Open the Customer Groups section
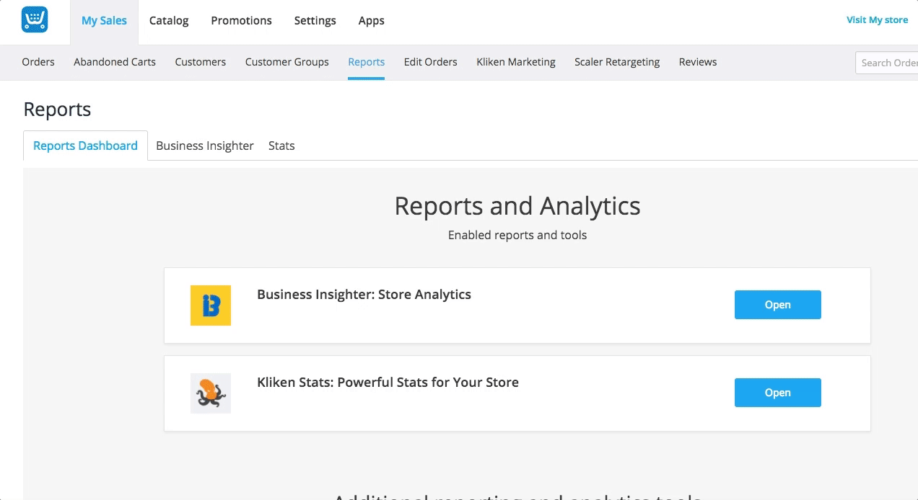The width and height of the screenshot is (918, 500). point(287,62)
